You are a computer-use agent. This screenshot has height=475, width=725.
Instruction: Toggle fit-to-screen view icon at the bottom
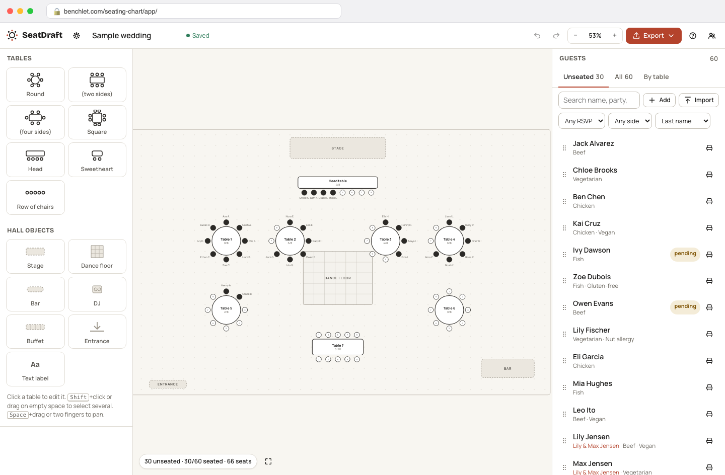click(x=268, y=461)
